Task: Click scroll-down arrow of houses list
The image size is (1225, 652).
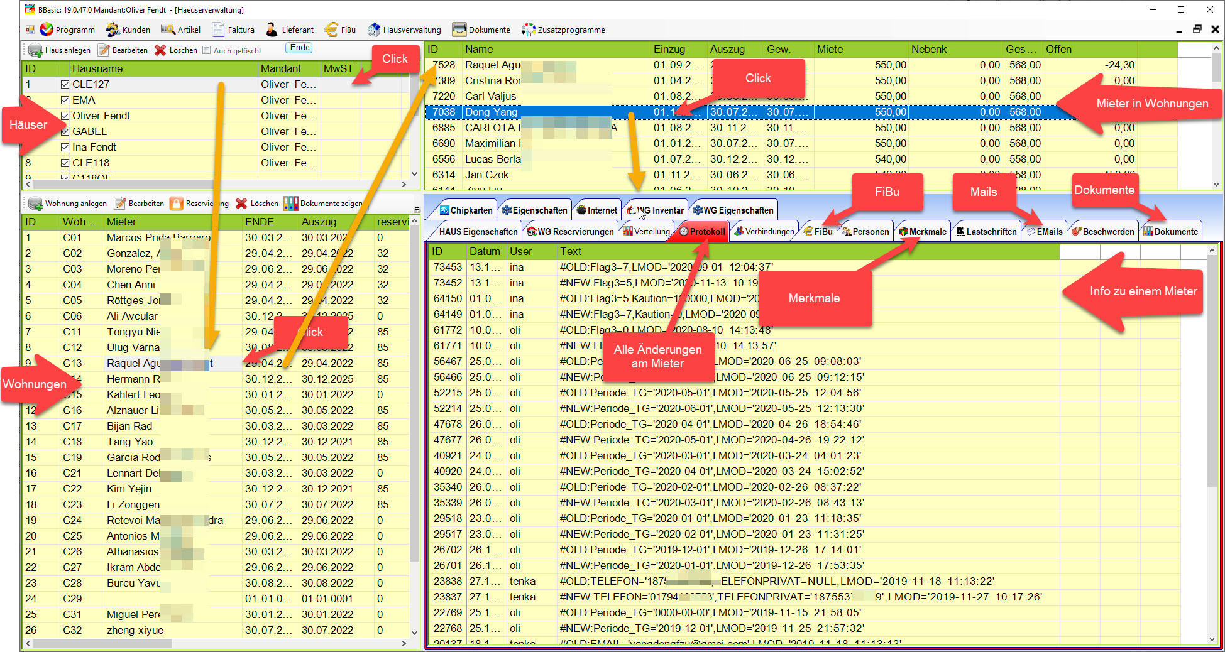Action: click(414, 174)
